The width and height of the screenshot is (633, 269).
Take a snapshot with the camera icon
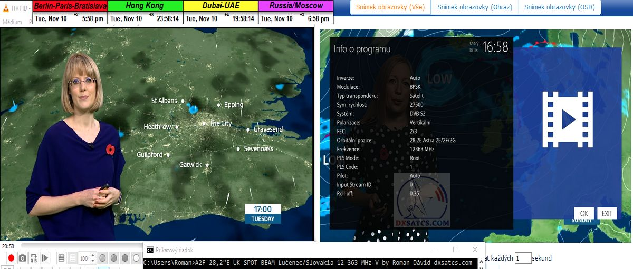(22, 258)
